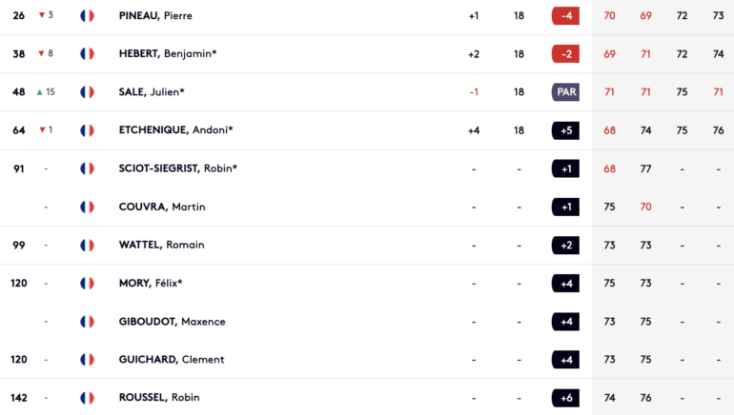This screenshot has height=415, width=734.
Task: Click the flag icon beside ROUSSEL, Robin
Action: pyautogui.click(x=87, y=398)
